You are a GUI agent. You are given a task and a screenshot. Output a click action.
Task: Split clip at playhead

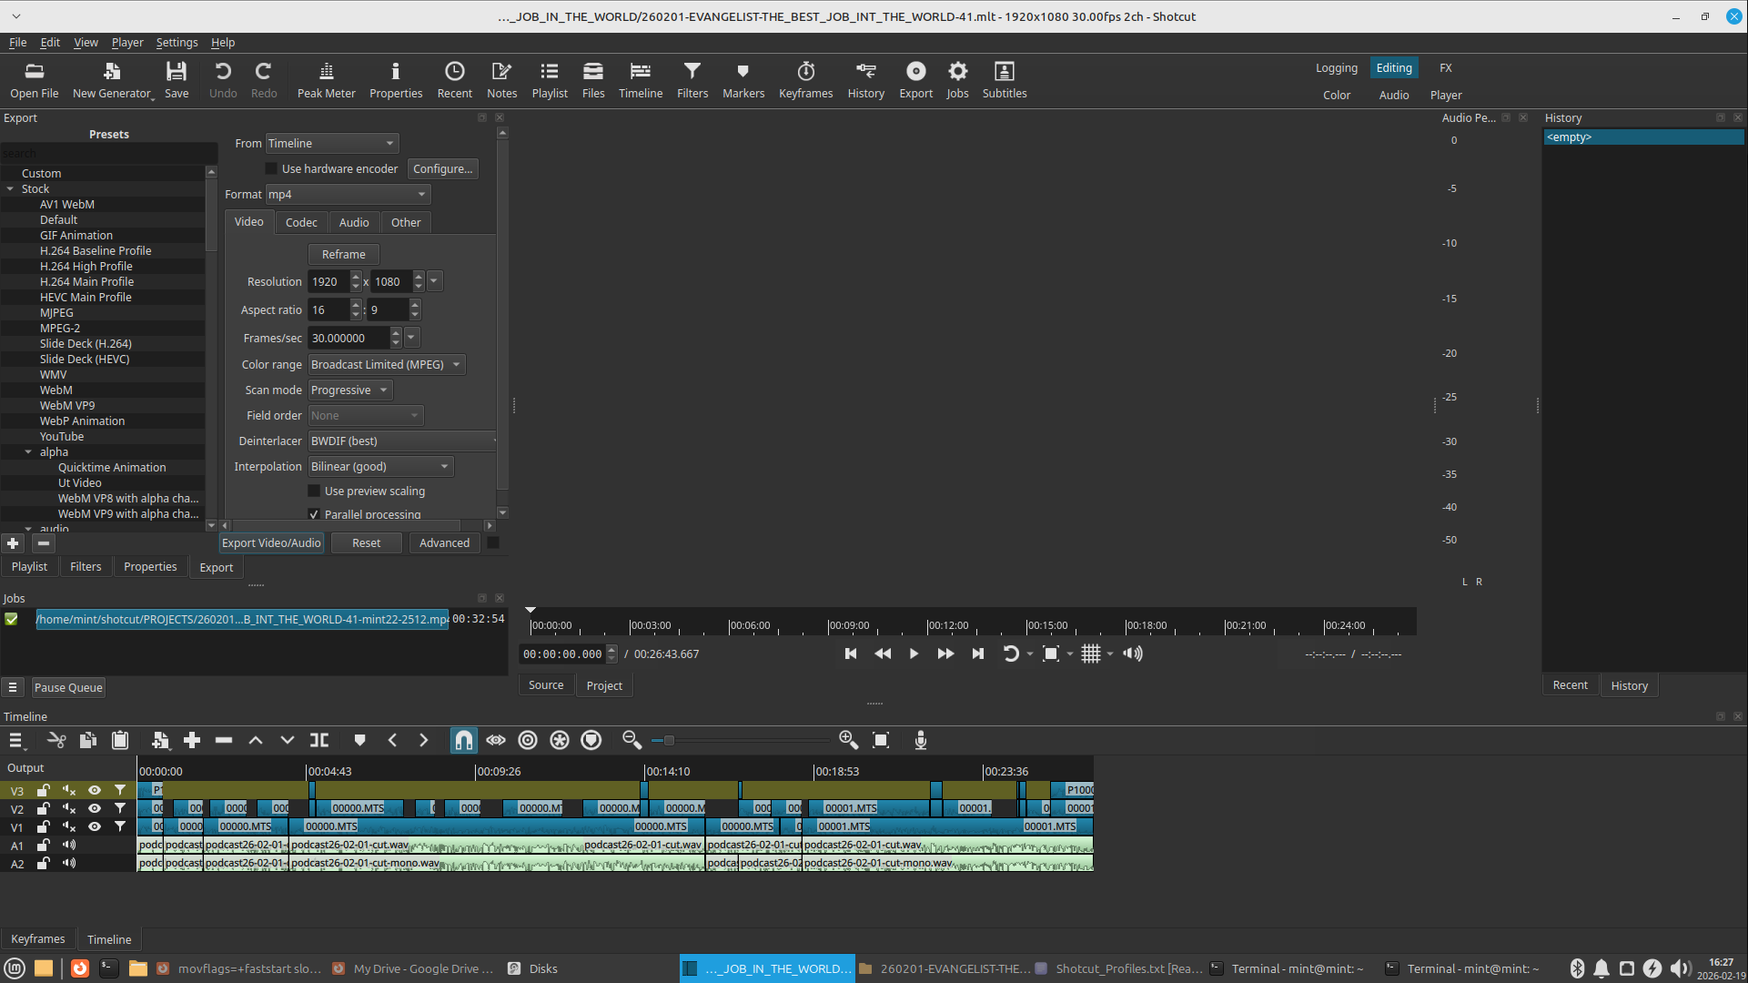pyautogui.click(x=319, y=741)
